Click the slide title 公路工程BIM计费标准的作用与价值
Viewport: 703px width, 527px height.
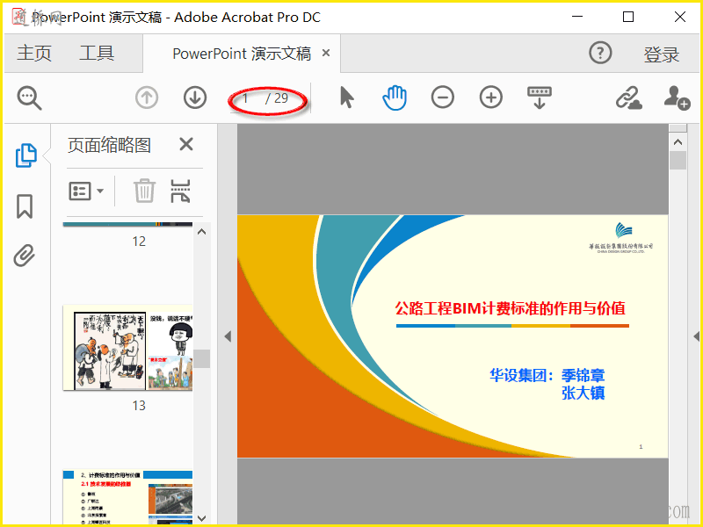(511, 308)
